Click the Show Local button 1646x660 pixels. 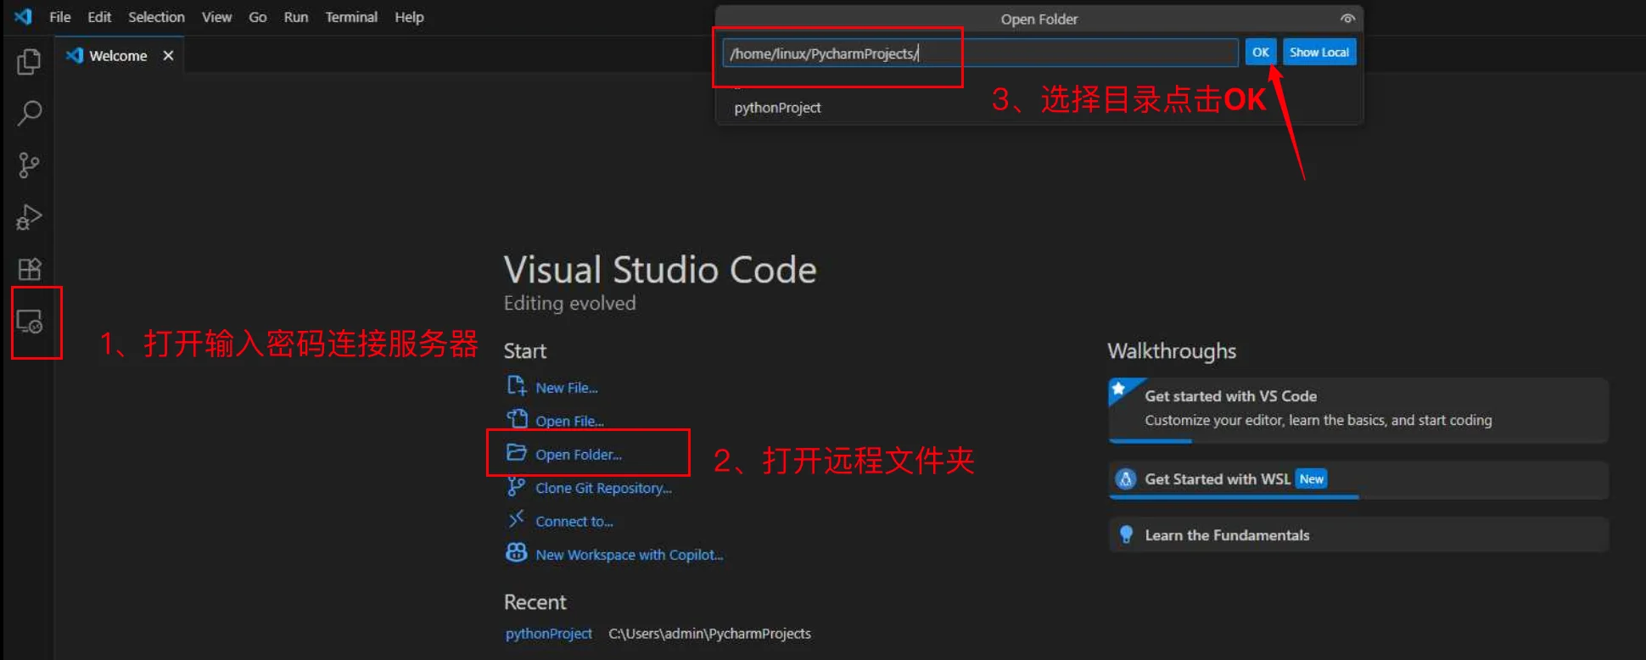point(1319,52)
